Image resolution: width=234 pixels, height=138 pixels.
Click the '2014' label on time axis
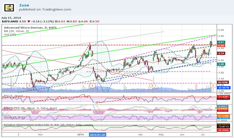click(x=81, y=134)
